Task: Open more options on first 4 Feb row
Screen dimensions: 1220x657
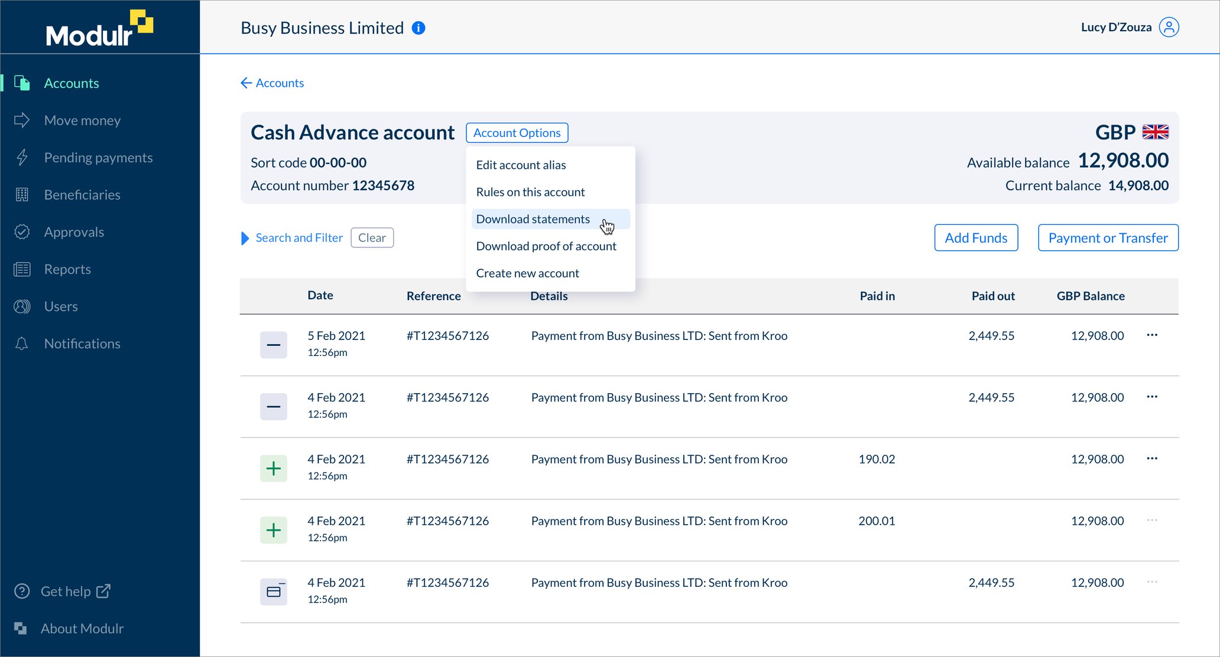Action: tap(1152, 397)
